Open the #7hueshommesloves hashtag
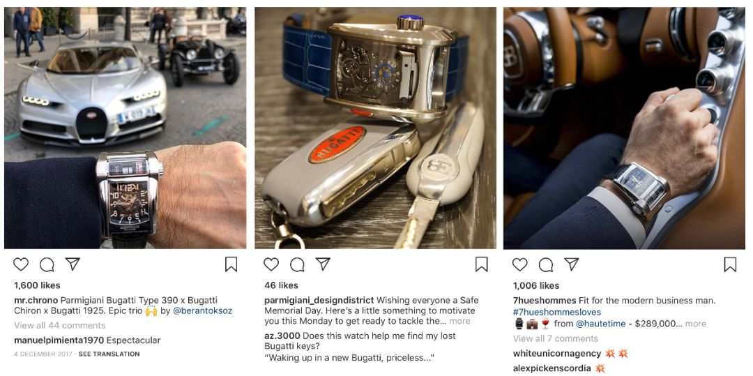753x376 pixels. (x=556, y=312)
